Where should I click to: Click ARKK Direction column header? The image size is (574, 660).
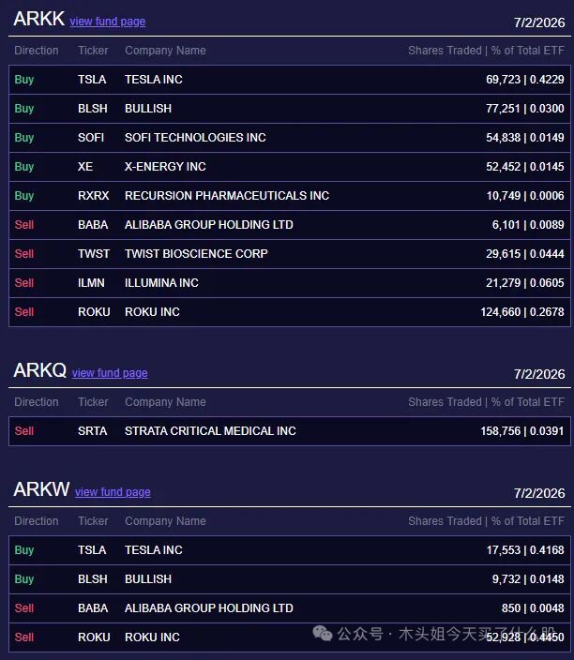[x=37, y=51]
